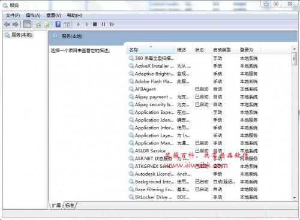Click the Back arrow toolbar icon
This screenshot has width=300, height=220.
tap(7, 25)
